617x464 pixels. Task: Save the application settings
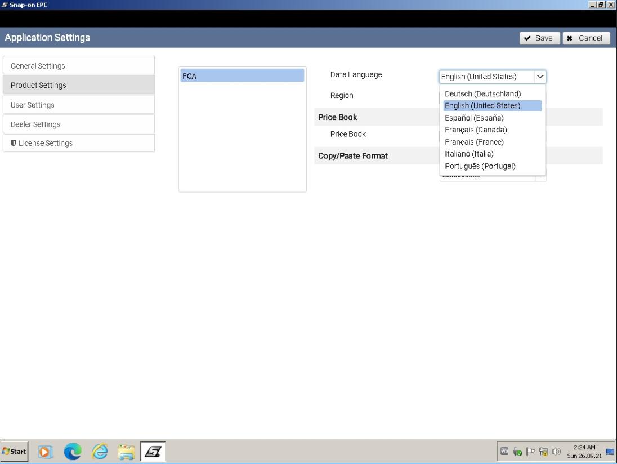point(539,38)
